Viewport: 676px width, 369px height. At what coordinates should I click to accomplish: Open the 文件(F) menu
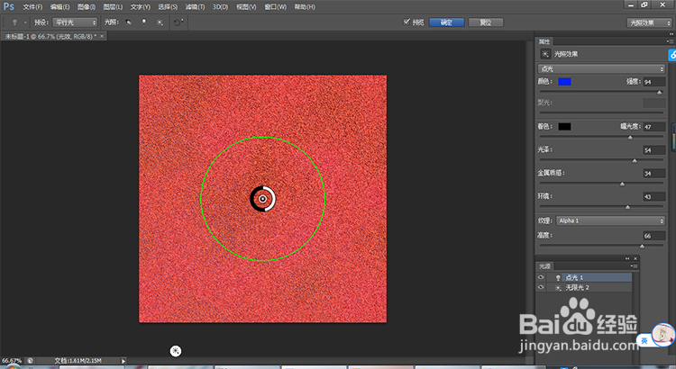(32, 7)
